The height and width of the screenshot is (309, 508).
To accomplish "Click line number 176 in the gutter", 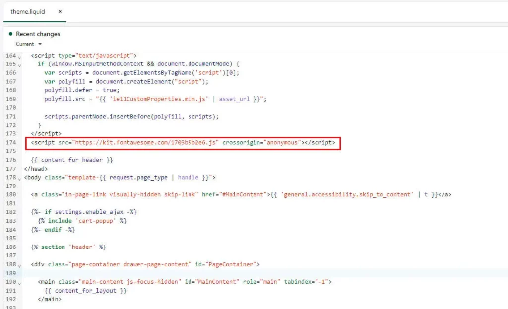I will (11, 160).
